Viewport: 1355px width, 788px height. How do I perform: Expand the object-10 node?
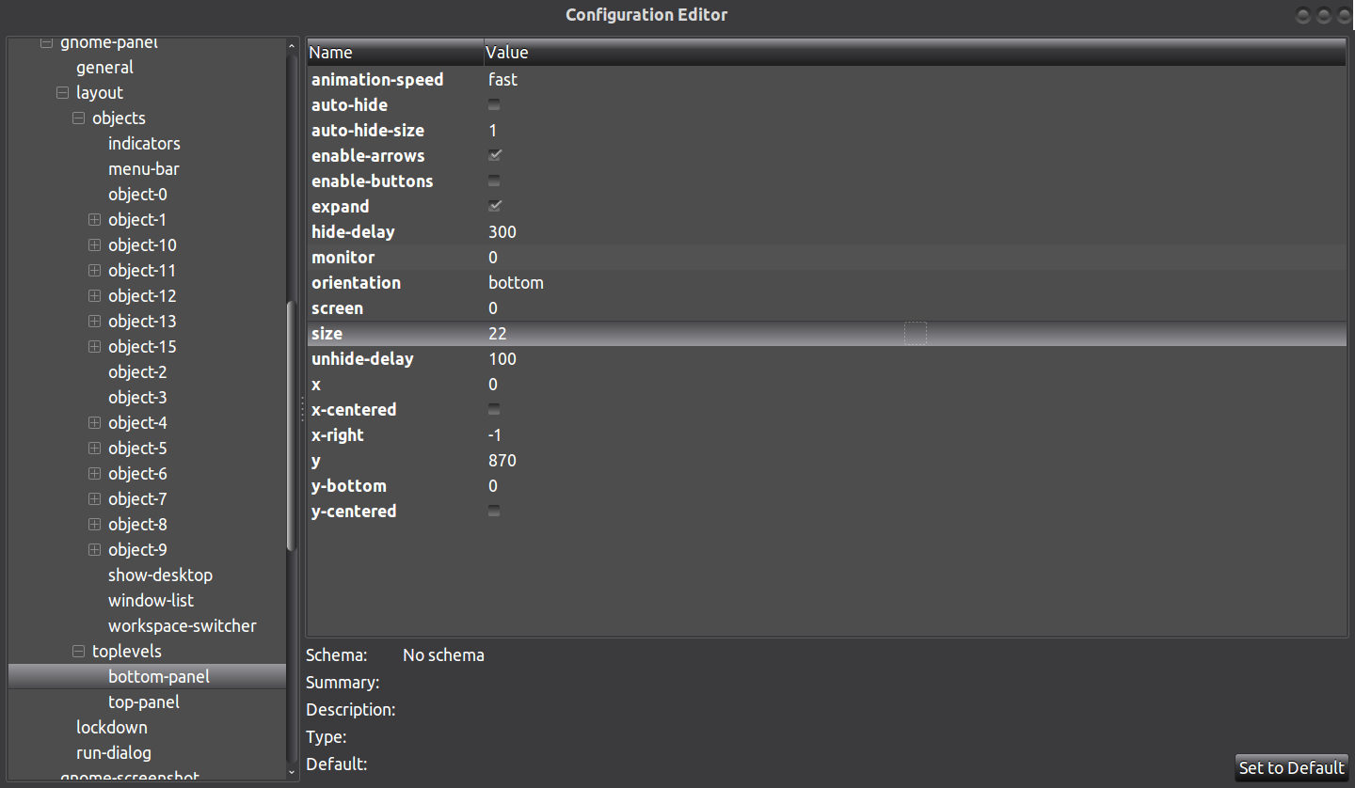tap(94, 245)
